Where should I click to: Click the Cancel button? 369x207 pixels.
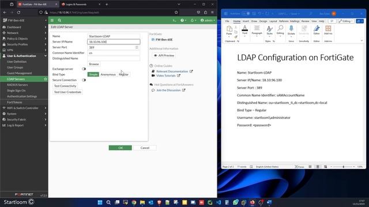(x=145, y=148)
